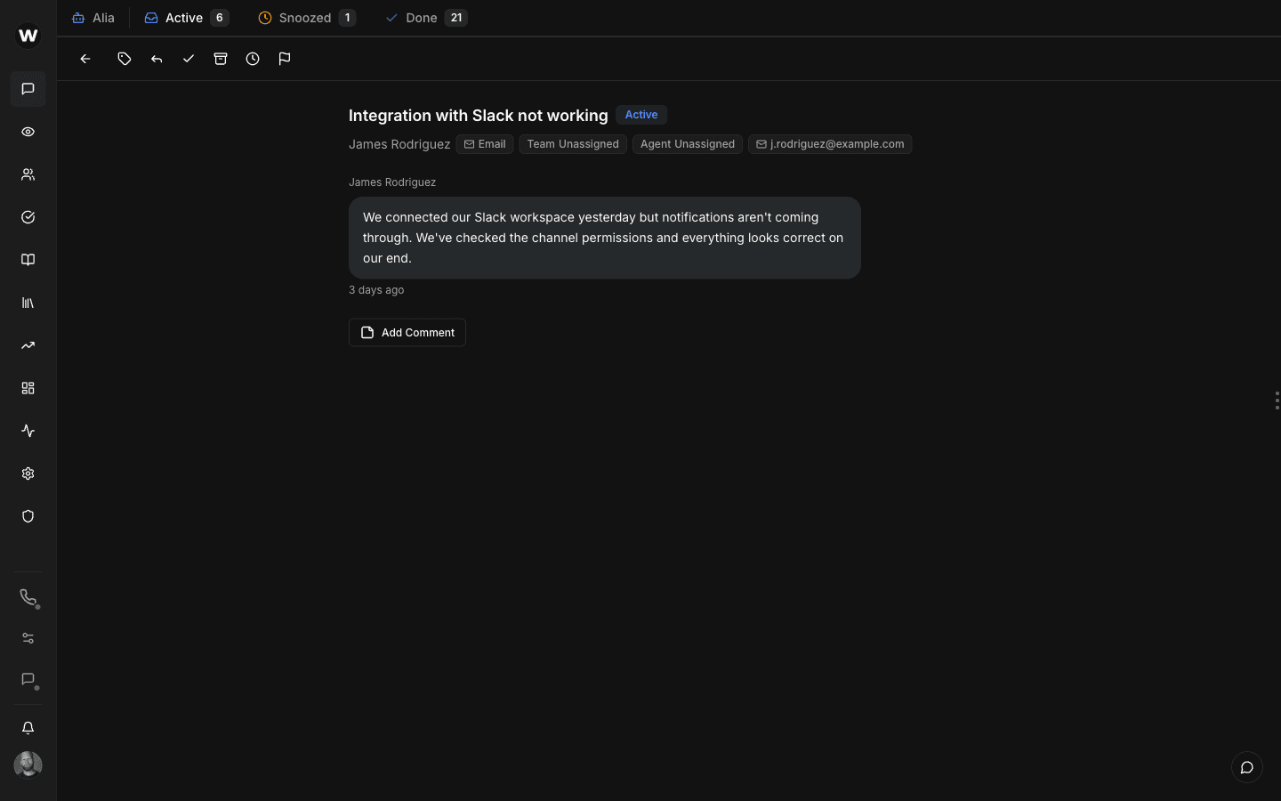Open the Knowledge Base book icon
1281x801 pixels.
28,259
